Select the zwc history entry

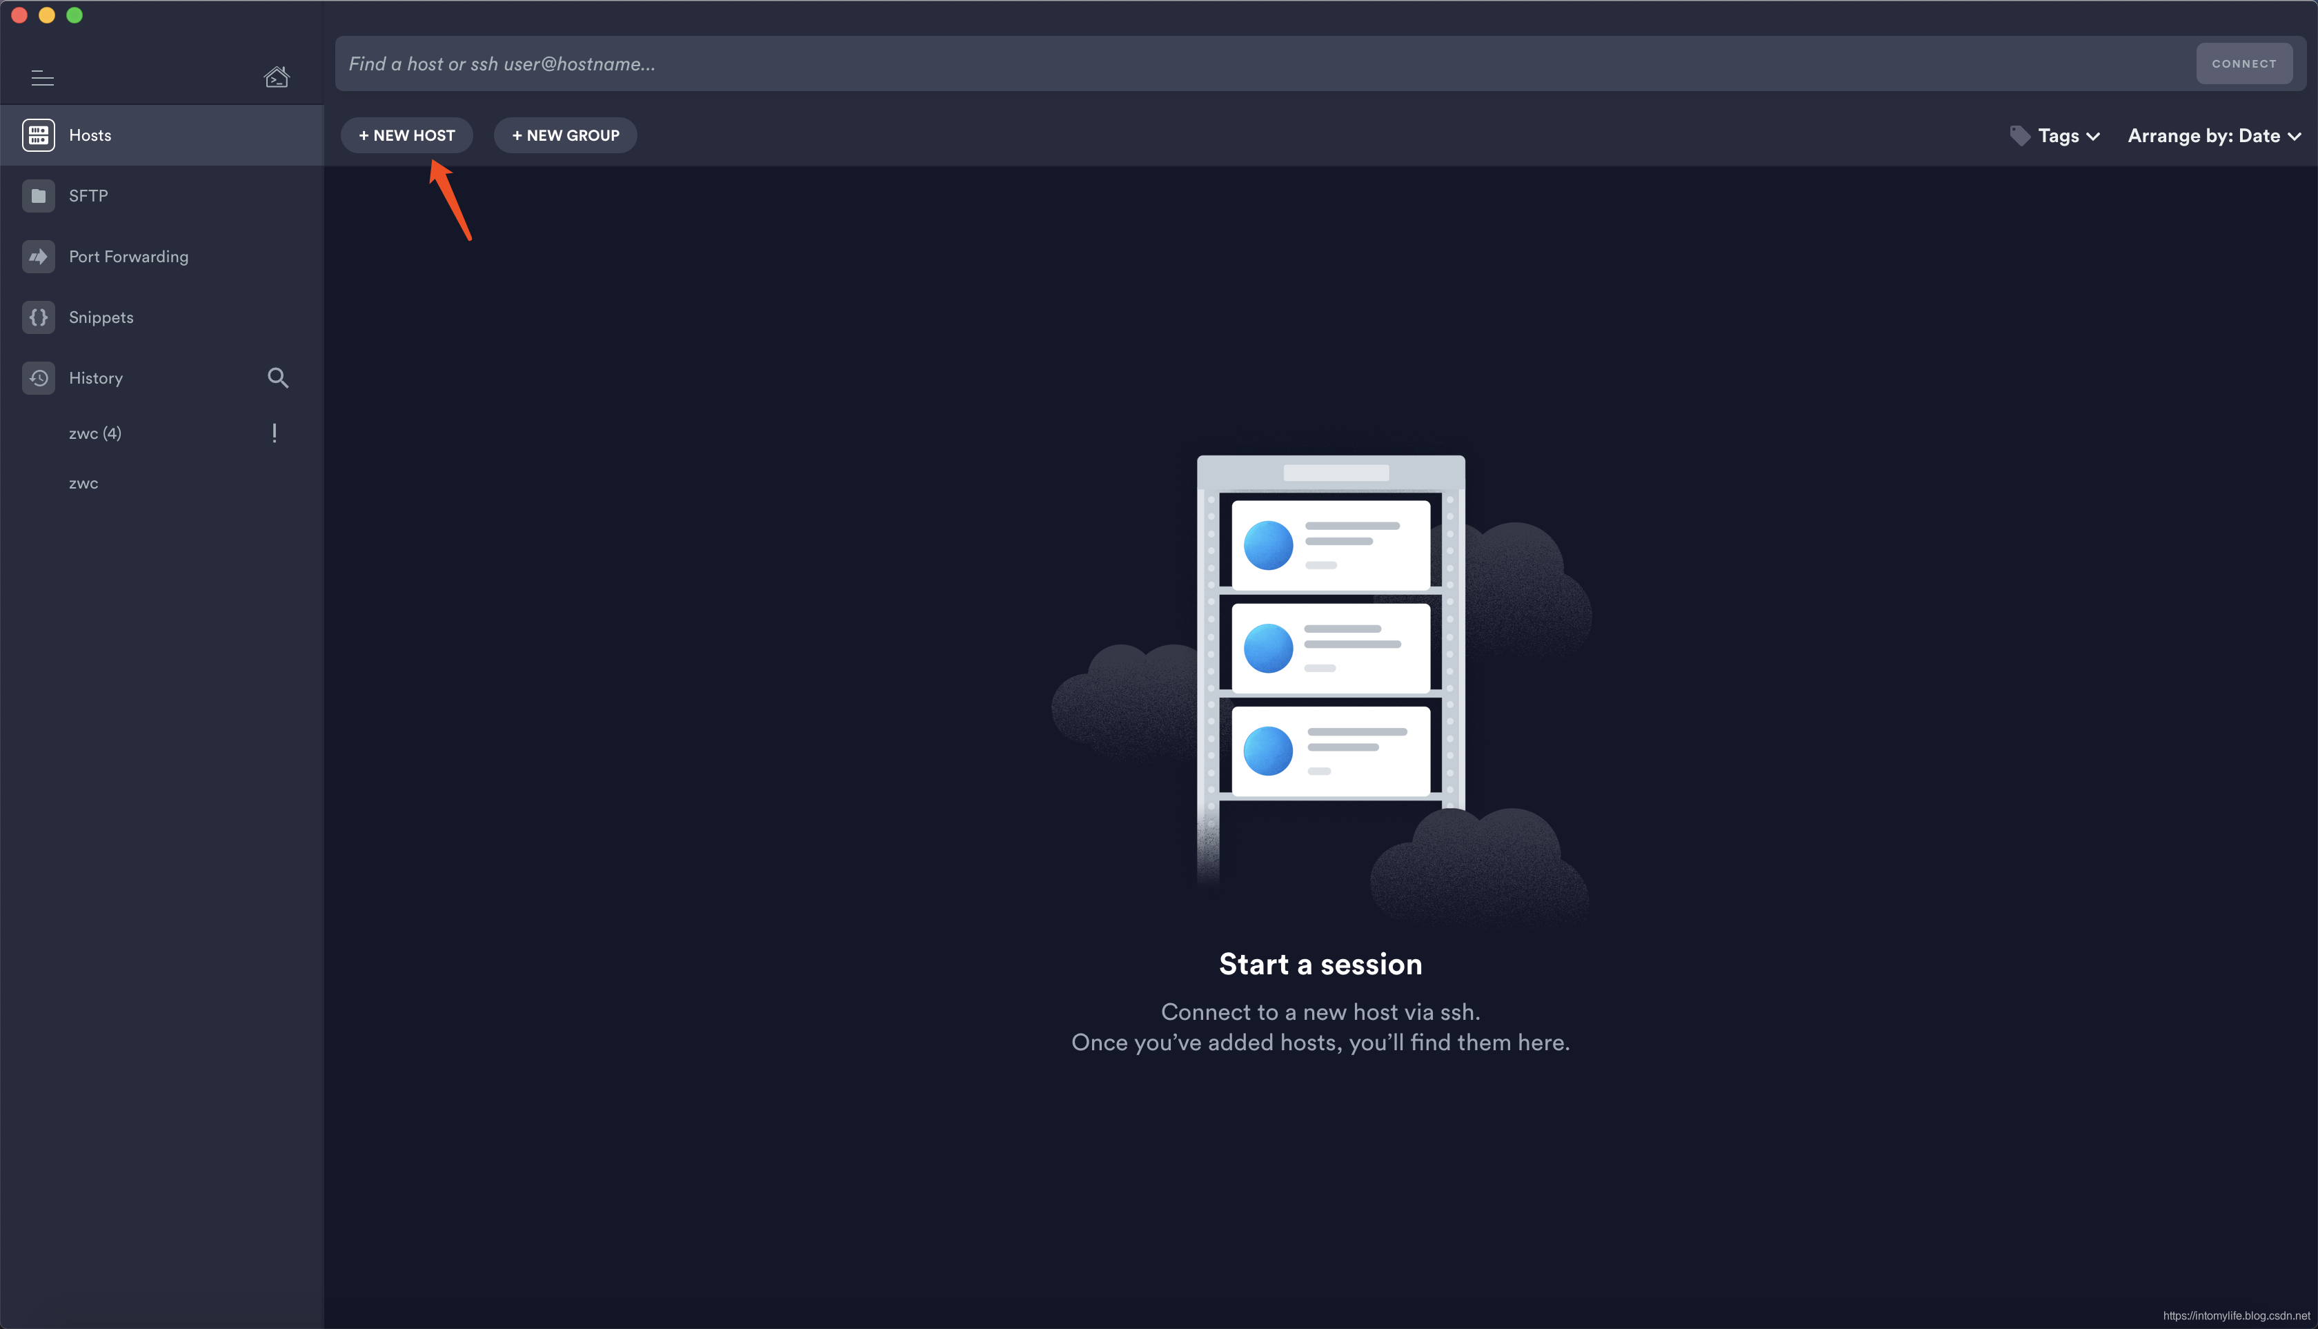click(x=83, y=484)
